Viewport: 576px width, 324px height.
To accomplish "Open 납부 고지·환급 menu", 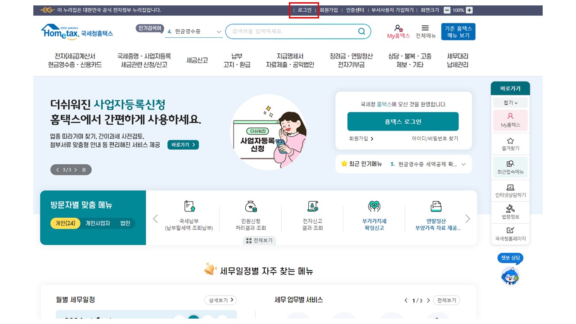I will pyautogui.click(x=237, y=60).
